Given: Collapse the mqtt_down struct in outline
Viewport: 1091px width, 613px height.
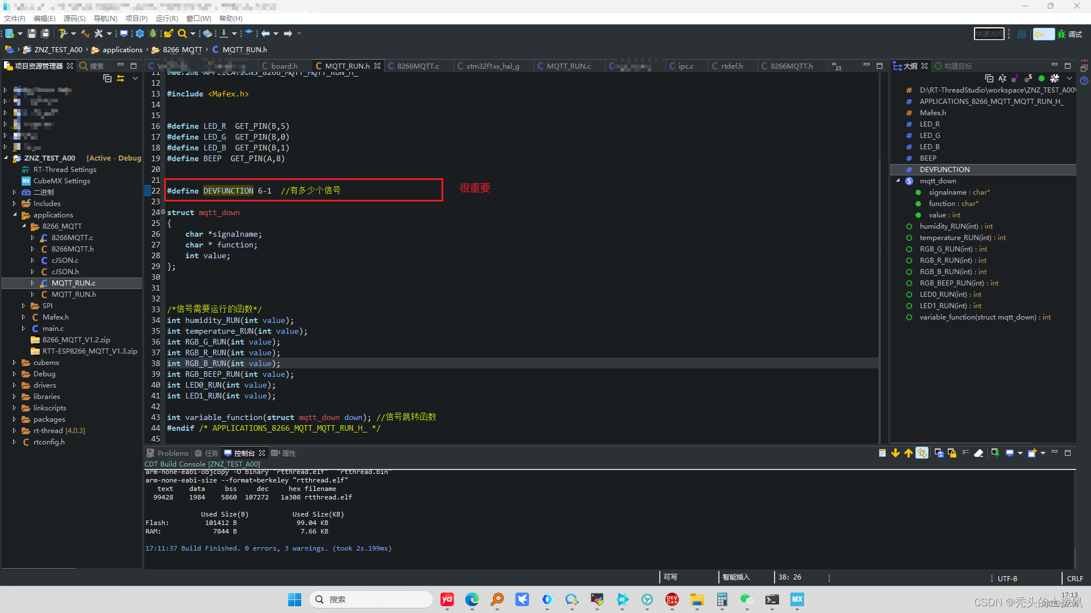Looking at the screenshot, I should (898, 180).
